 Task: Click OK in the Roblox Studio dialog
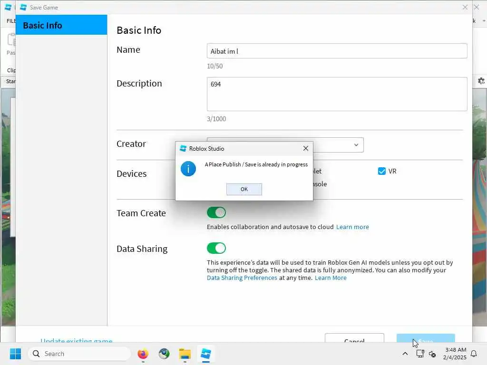click(x=244, y=189)
